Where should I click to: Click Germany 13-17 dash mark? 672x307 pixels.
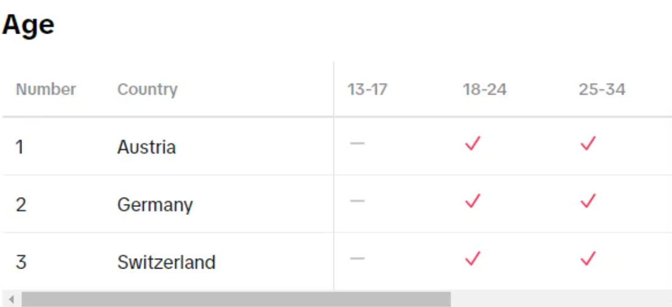pyautogui.click(x=357, y=201)
